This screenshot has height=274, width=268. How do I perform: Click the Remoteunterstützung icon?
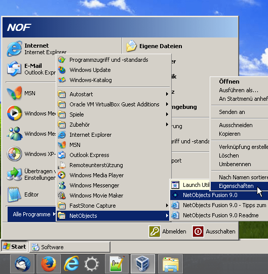tap(62, 165)
